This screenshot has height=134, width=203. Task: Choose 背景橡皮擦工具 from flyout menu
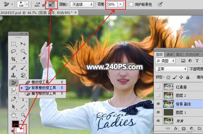(x=43, y=88)
